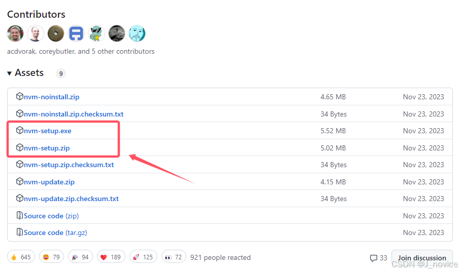Toggle eyes reaction with 72
The width and height of the screenshot is (460, 272).
tap(174, 257)
